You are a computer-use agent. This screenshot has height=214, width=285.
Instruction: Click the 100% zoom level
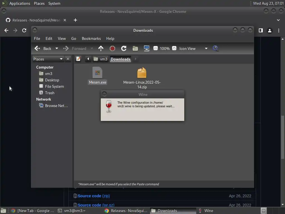tap(165, 48)
